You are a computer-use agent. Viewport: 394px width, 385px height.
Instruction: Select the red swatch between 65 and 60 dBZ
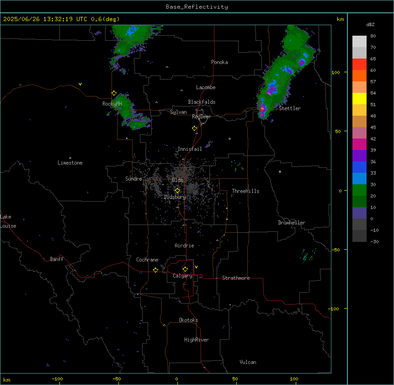(359, 64)
